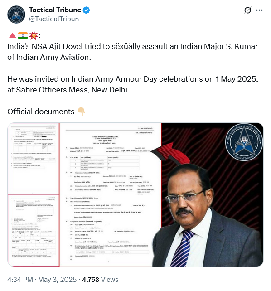The height and width of the screenshot is (291, 271).
Task: Open the 4:34 PM timestamp link
Action: [20, 280]
